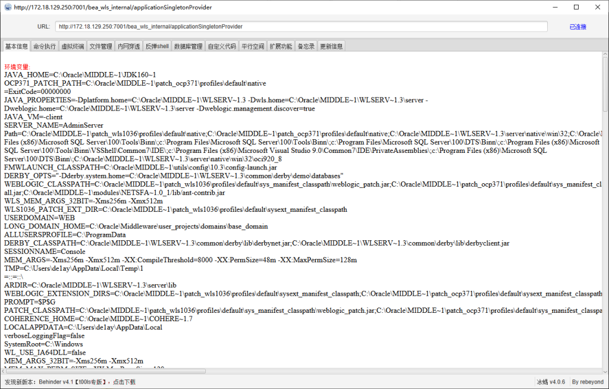The height and width of the screenshot is (389, 609).
Task: Open the 扩展功能 tab
Action: tap(281, 46)
